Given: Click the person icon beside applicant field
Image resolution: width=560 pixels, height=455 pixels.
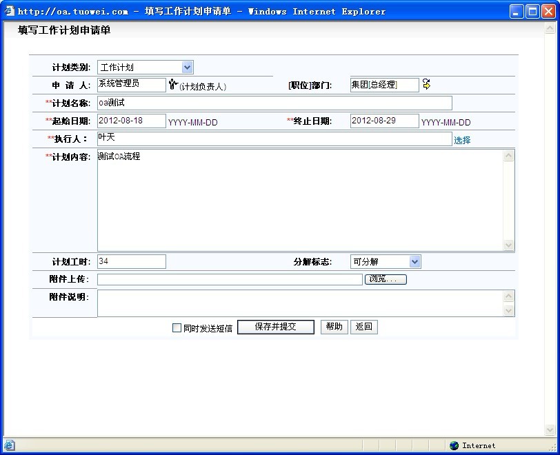Looking at the screenshot, I should (x=172, y=85).
